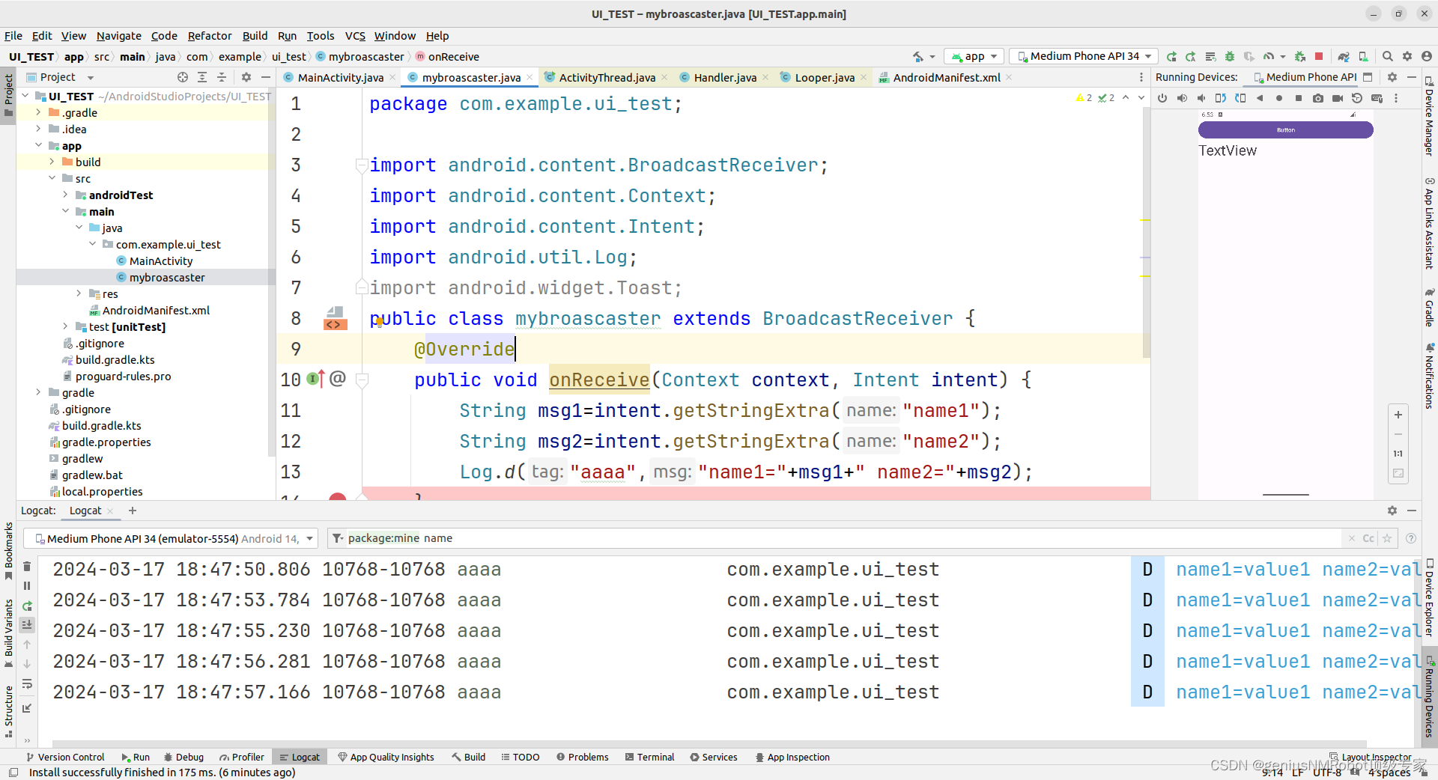Toggle soft-wrap in the Logcat panel
The width and height of the screenshot is (1438, 780).
click(27, 684)
